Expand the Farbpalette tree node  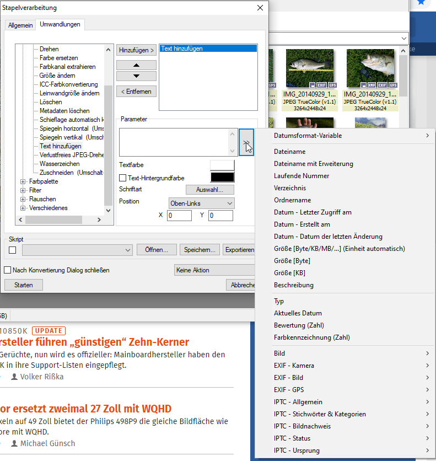tap(23, 181)
